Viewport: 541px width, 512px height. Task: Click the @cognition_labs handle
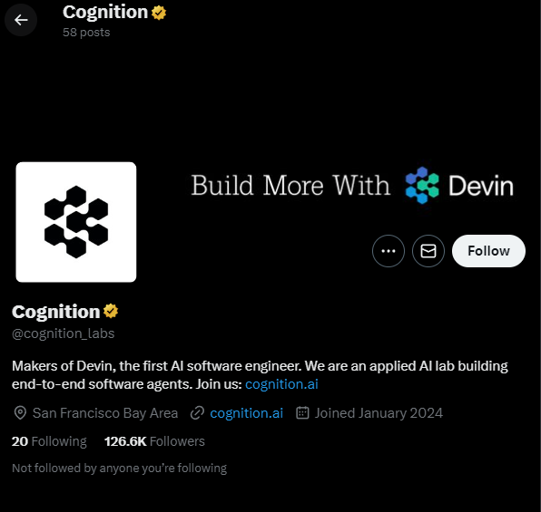64,333
